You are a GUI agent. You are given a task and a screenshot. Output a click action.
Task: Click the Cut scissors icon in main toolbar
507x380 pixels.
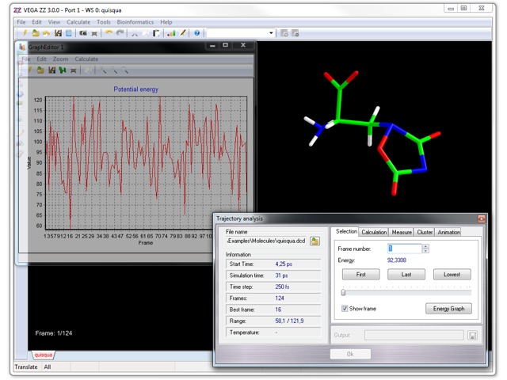point(135,33)
